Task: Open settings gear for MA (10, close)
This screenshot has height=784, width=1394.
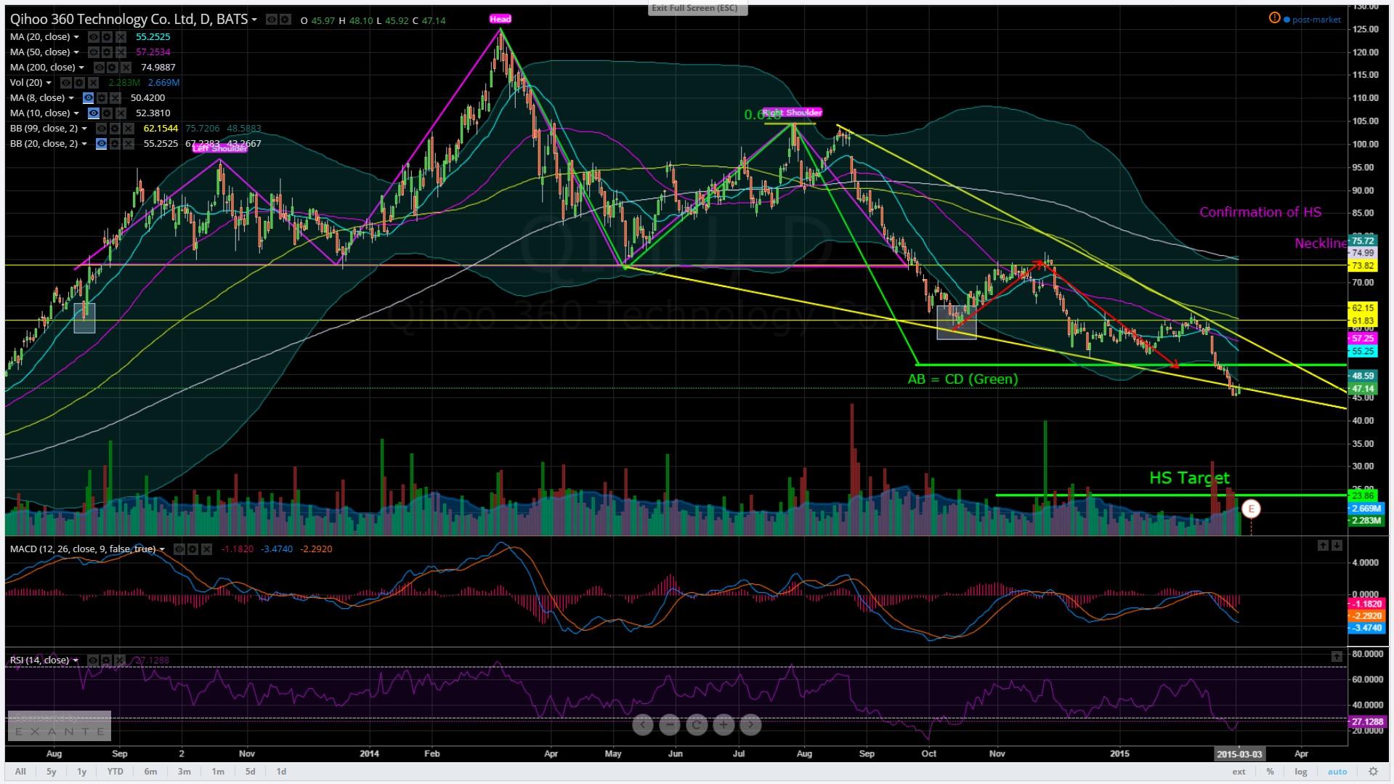Action: pos(107,113)
